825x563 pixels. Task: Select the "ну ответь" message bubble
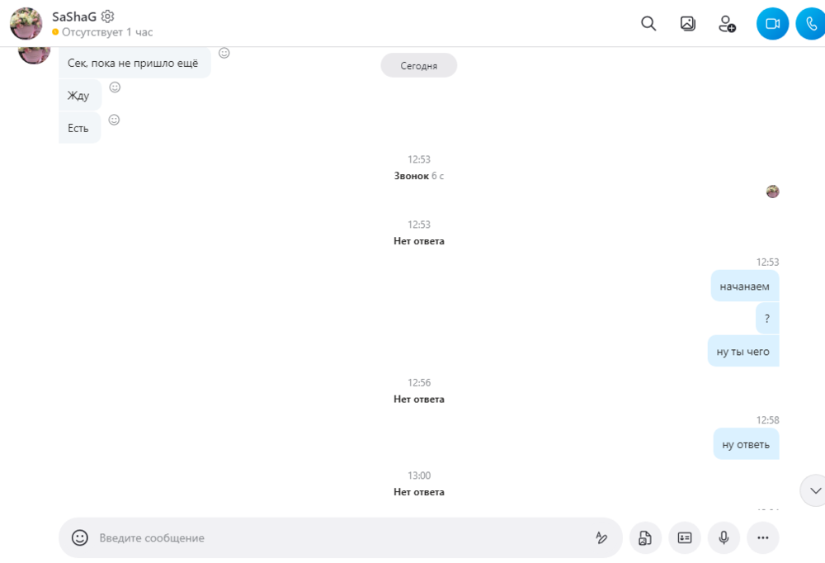[x=746, y=444]
